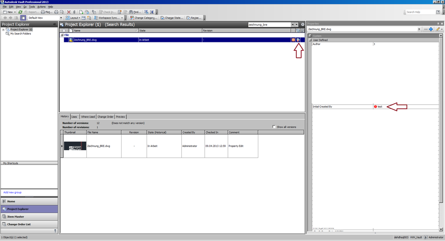Screen dimensions: 445x241
Task: Open the Change Order List section
Action: tap(29, 224)
